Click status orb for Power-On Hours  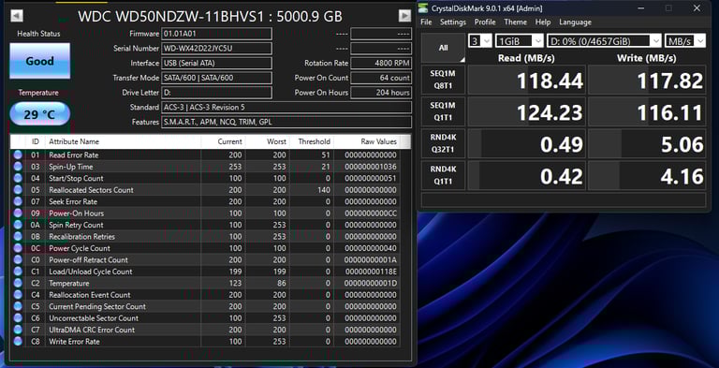[18, 213]
